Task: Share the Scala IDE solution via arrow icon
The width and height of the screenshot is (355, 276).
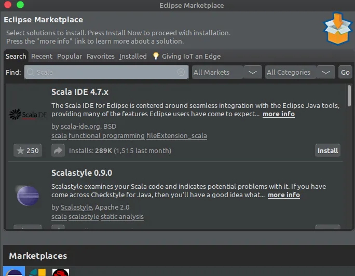Action: point(58,150)
